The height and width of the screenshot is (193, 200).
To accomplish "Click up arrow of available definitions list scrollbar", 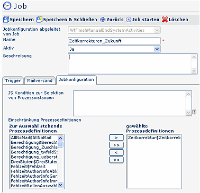I will coord(60,138).
